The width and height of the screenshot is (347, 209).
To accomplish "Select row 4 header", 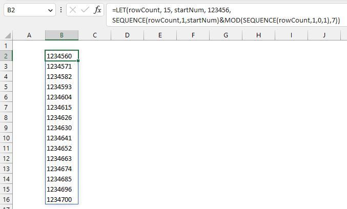I will coord(6,76).
